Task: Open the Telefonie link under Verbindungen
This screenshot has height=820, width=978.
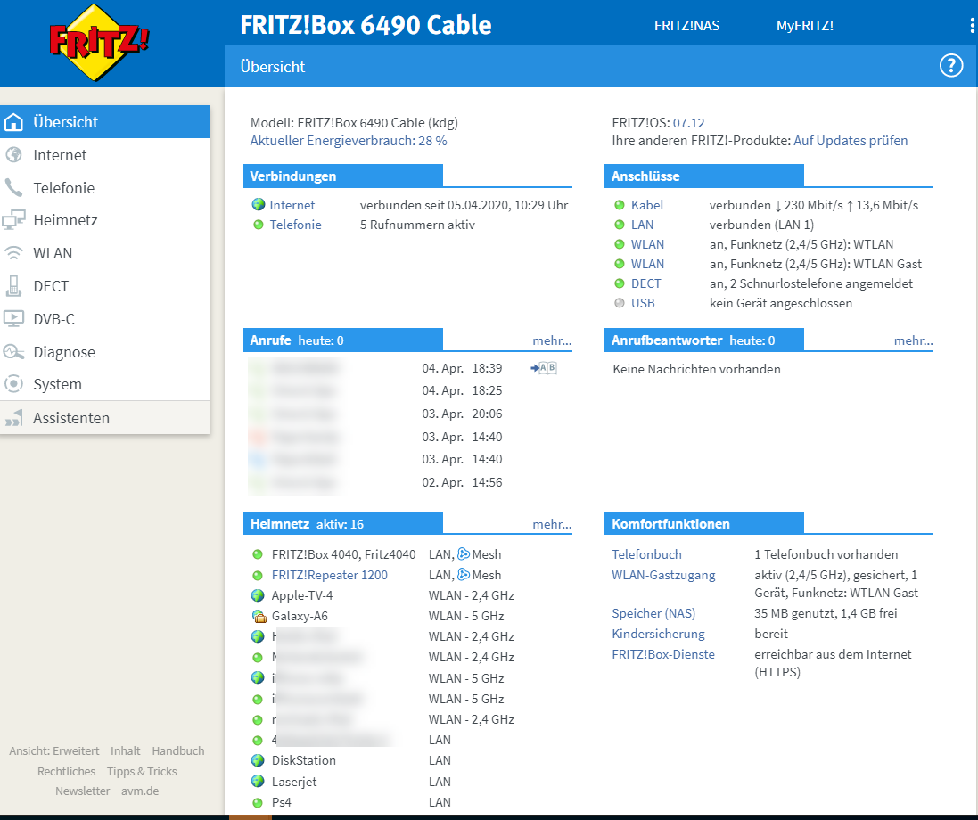Action: [x=296, y=225]
